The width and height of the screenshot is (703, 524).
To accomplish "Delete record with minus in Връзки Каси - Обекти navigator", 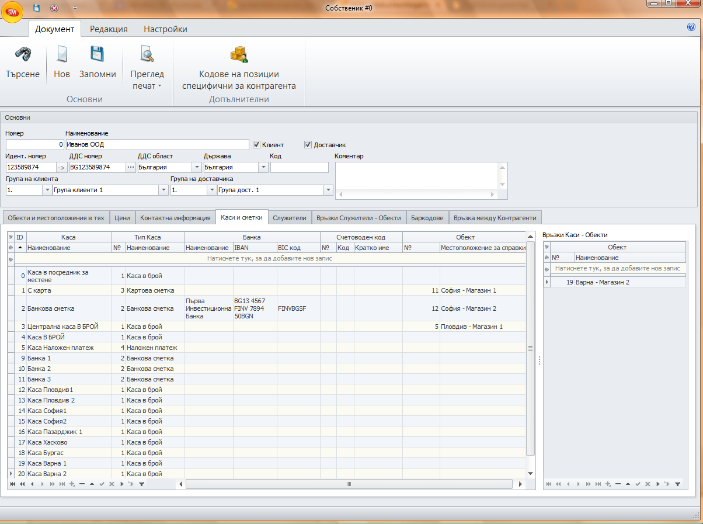I will (618, 484).
